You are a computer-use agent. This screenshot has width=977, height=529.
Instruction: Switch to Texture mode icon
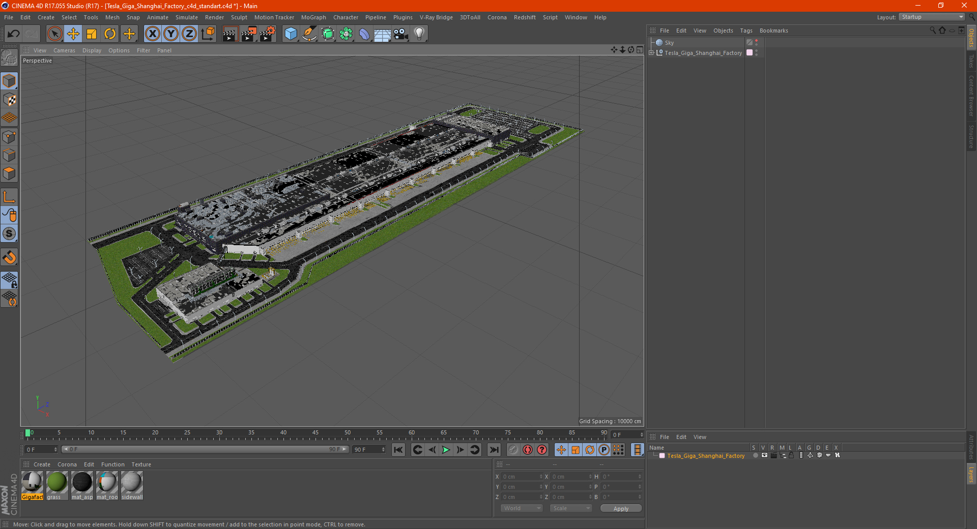point(9,100)
